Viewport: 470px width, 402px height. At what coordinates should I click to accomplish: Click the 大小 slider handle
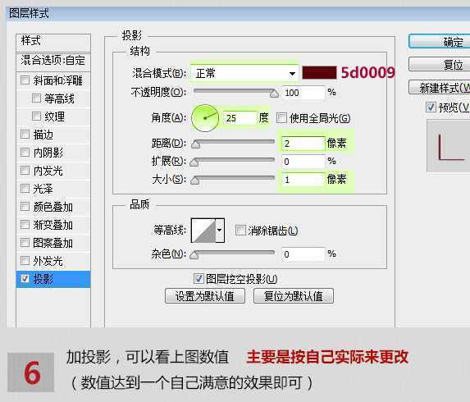pos(195,180)
